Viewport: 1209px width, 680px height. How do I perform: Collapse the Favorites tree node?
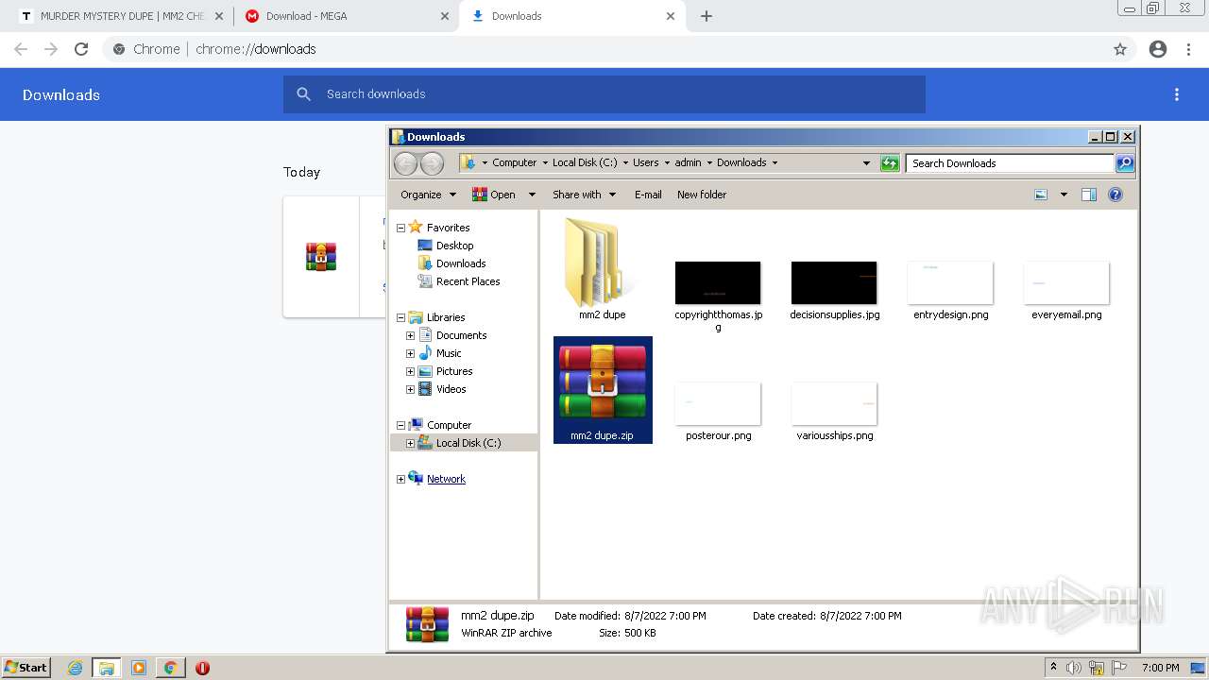[400, 228]
